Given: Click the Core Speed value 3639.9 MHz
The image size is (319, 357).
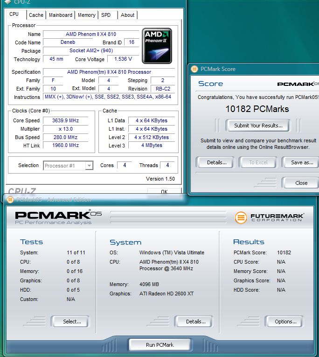Looking at the screenshot, I should 66,120.
